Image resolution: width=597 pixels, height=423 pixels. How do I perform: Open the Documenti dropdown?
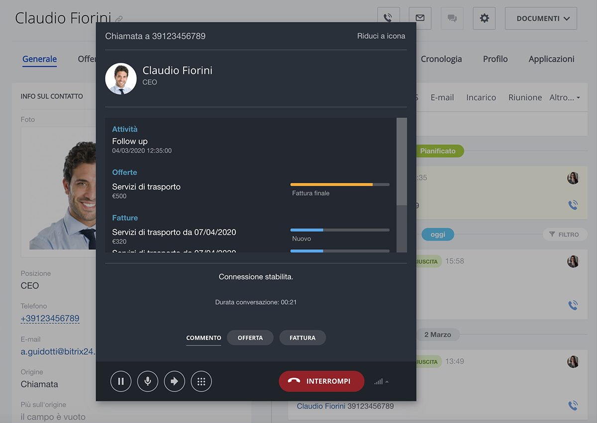541,18
